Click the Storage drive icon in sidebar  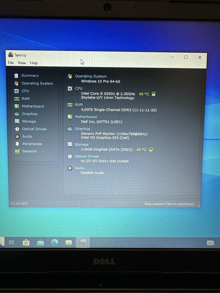click(17, 121)
